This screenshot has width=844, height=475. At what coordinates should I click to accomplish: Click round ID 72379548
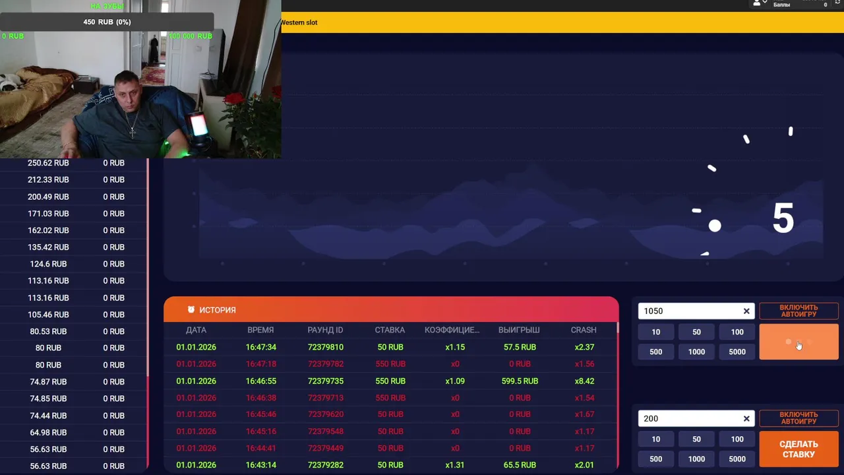coord(325,431)
